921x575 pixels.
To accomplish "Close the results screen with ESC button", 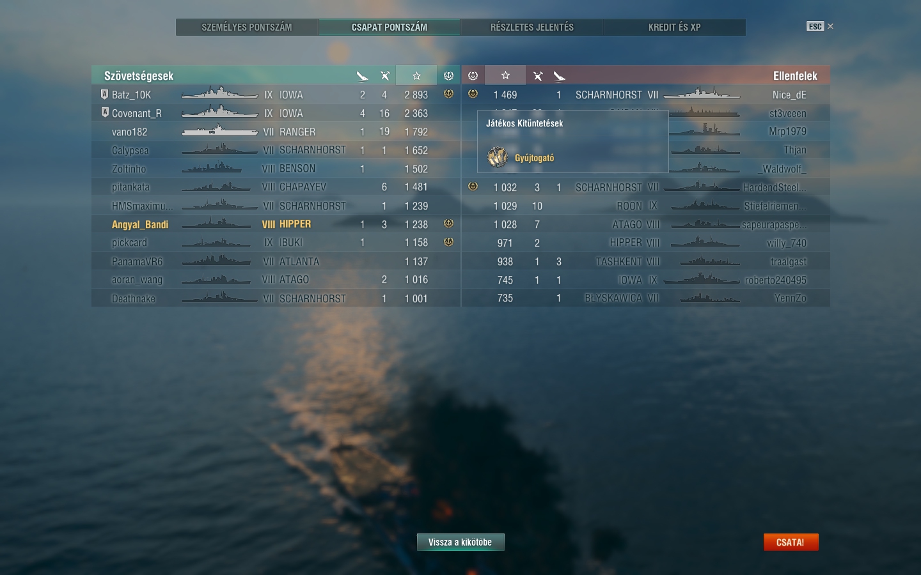I will coord(815,26).
